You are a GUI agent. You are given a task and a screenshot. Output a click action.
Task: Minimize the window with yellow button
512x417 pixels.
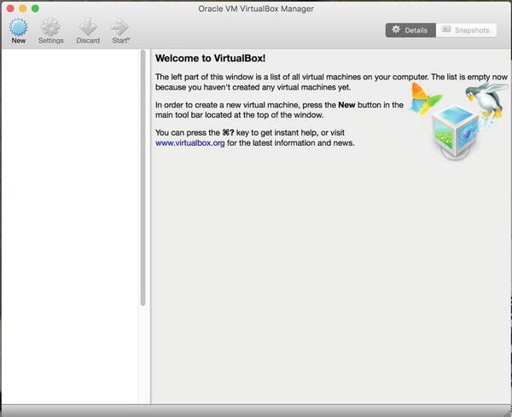point(23,9)
